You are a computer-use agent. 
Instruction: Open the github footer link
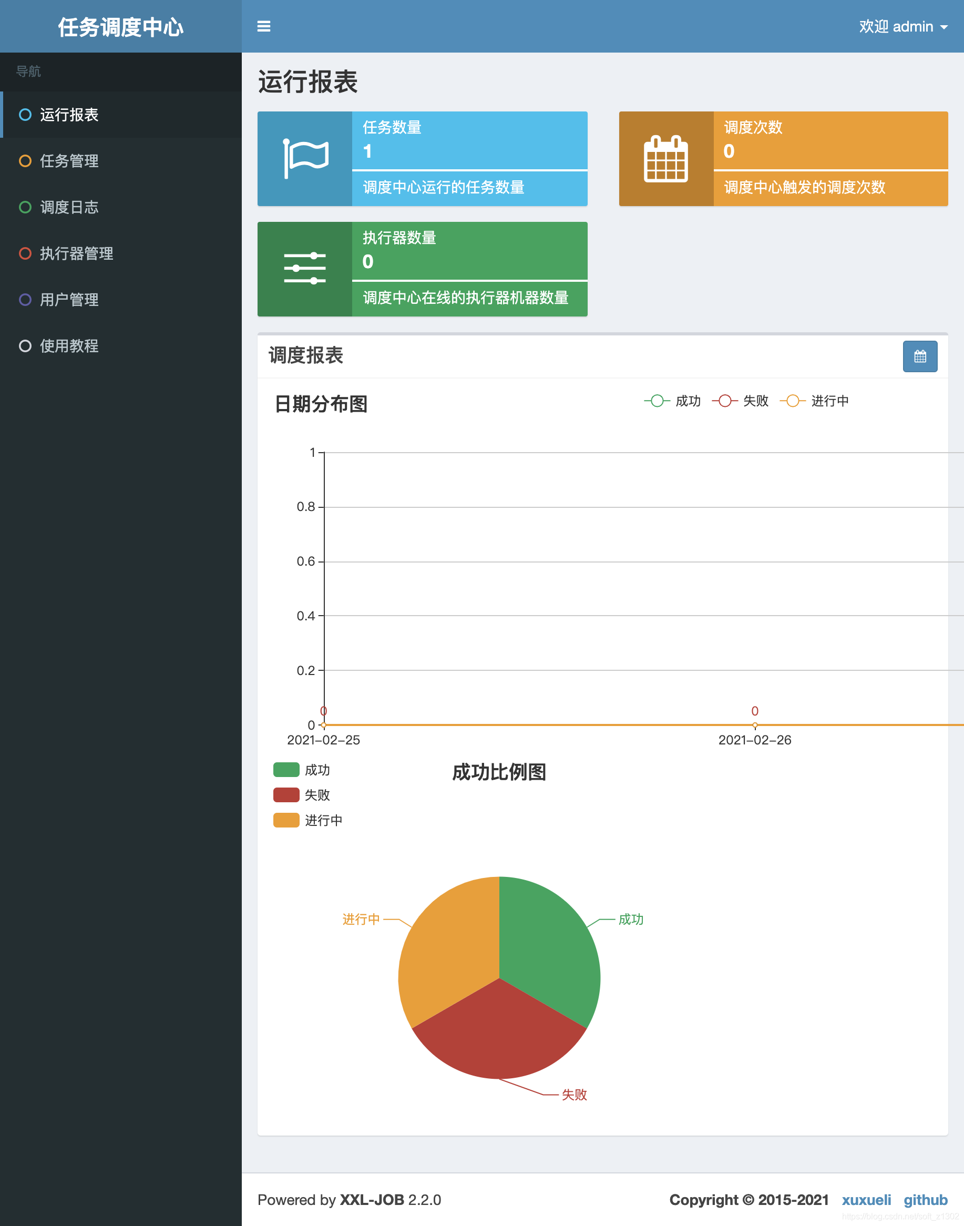click(926, 1200)
